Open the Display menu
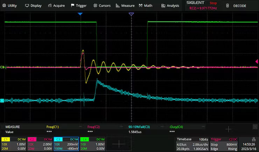 [x=33, y=6]
